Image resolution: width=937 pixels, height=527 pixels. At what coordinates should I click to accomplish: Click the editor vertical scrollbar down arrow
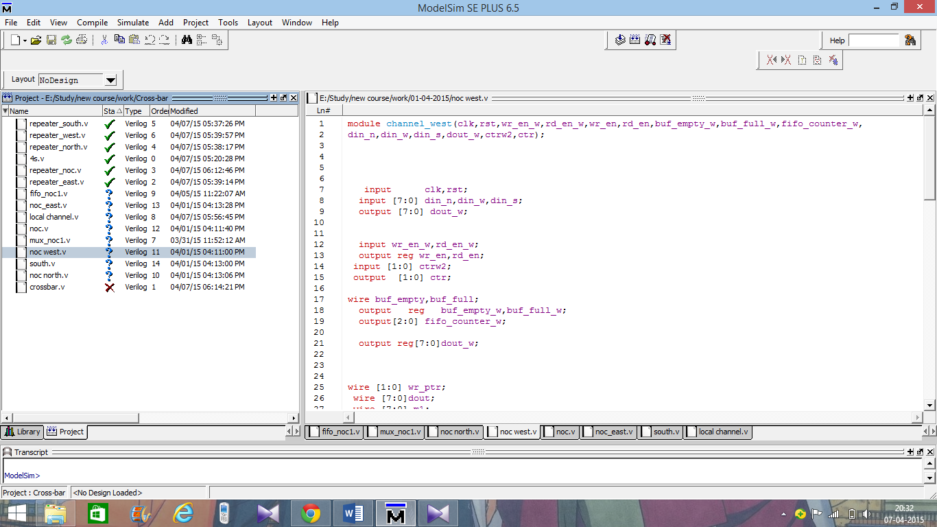click(x=930, y=406)
